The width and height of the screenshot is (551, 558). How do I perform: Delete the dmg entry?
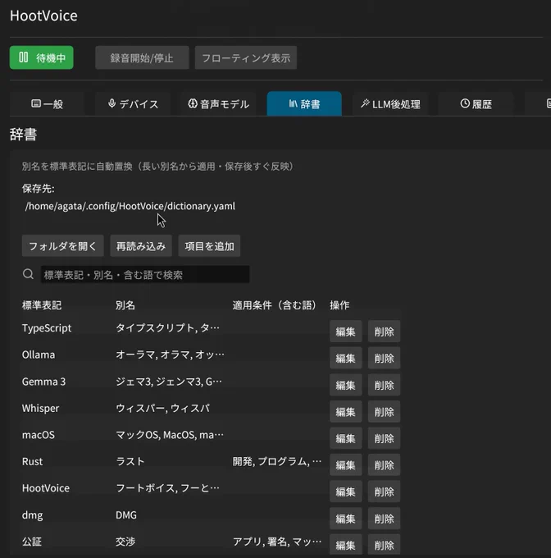(x=384, y=518)
